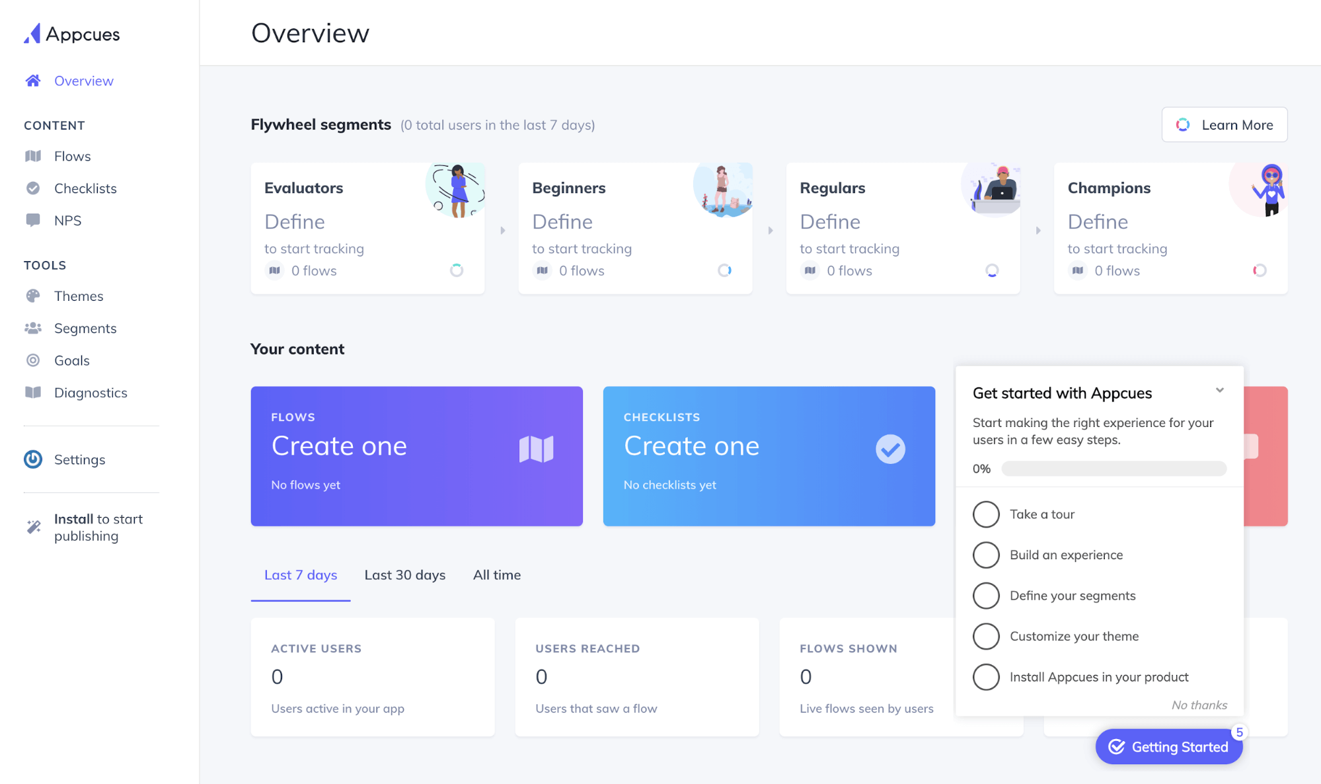Click the Themes palette icon
Screen dimensions: 1321x784
click(33, 295)
